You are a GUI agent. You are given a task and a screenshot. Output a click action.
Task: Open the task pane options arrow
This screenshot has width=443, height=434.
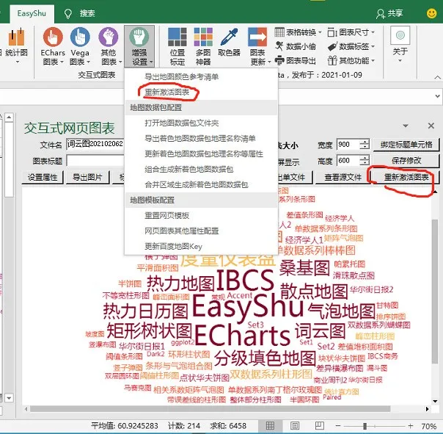pos(406,126)
